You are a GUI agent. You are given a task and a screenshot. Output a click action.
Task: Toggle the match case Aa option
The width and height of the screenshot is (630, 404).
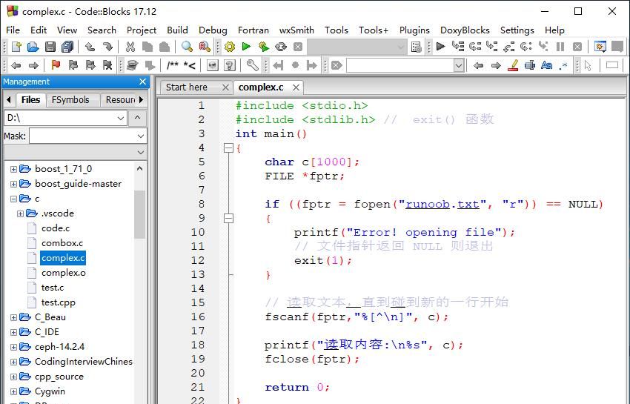pos(546,65)
